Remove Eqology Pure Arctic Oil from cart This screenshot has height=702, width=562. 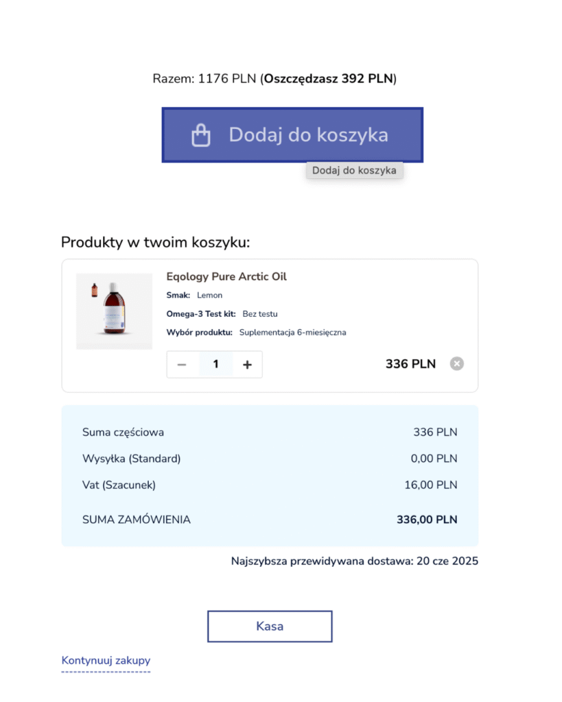click(457, 364)
